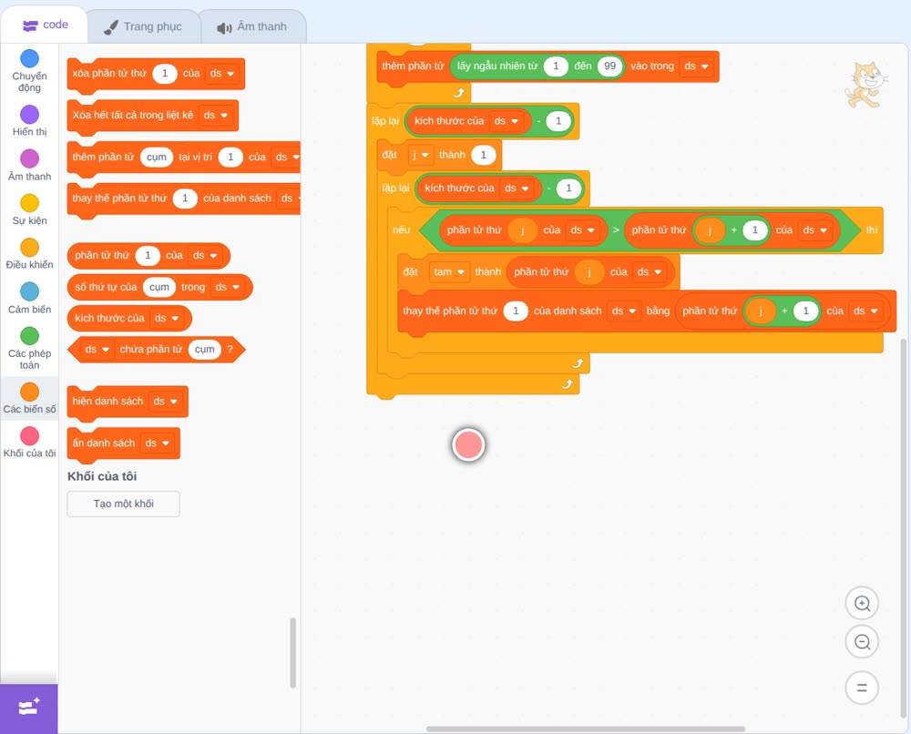
Task: Open ds dropdown in Xóa hết tất cả block
Action: coord(216,115)
